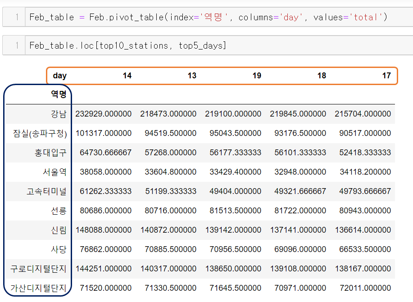Click cell value 80716.000000
This screenshot has width=413, height=302.
[x=170, y=211]
